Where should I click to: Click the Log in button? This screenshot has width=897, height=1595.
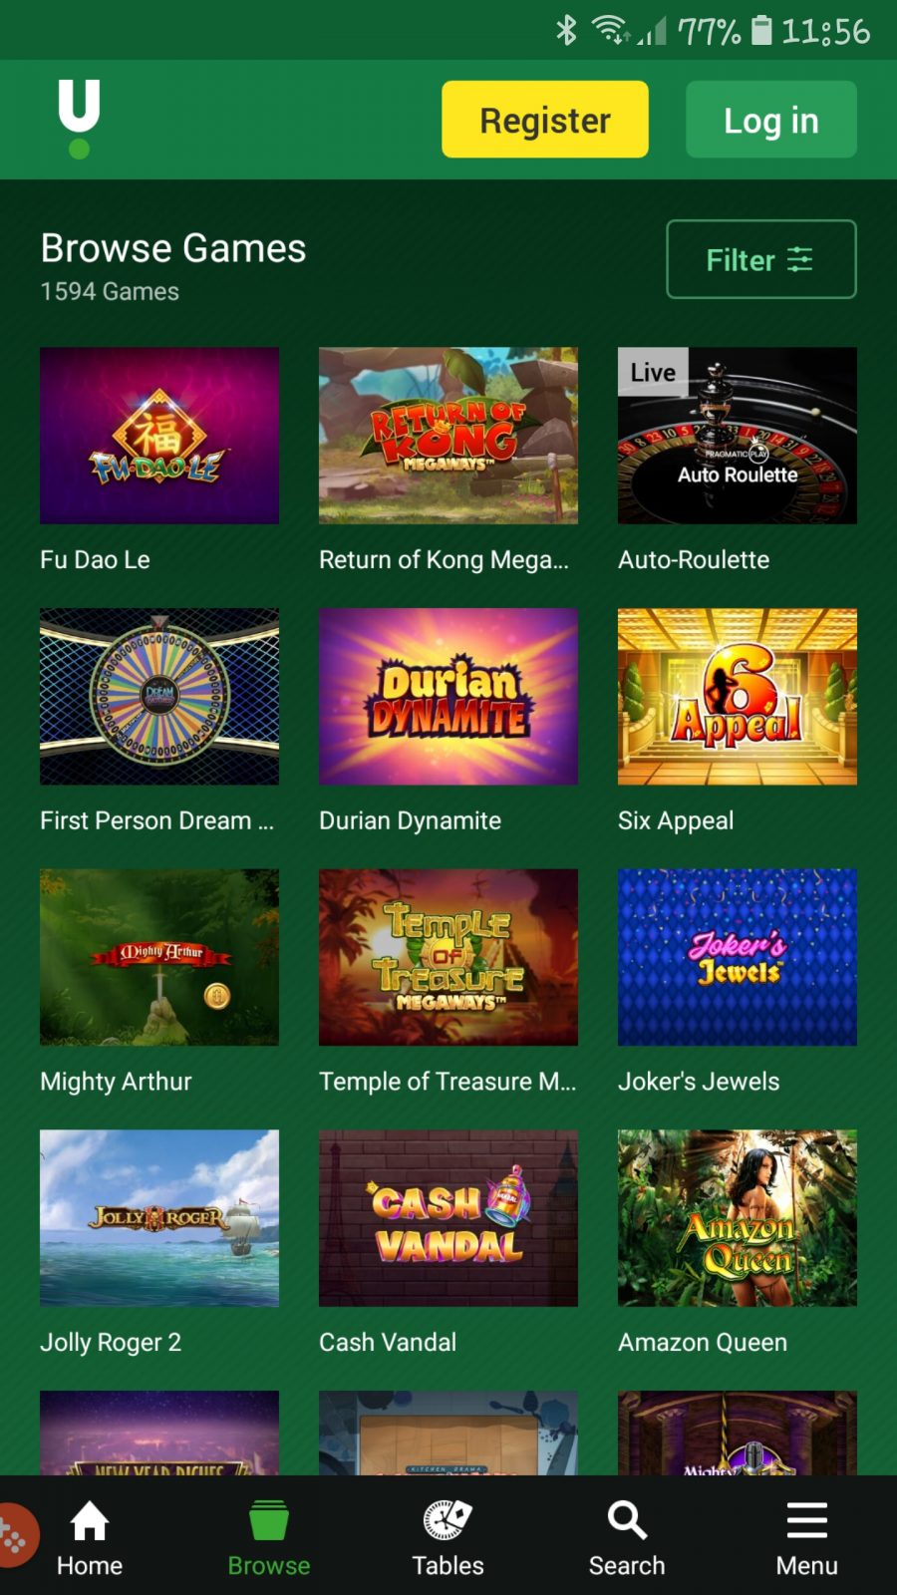[771, 120]
